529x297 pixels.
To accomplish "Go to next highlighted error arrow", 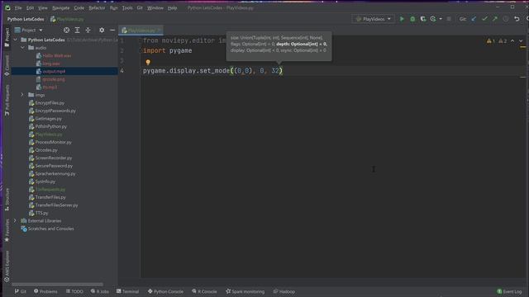I will pyautogui.click(x=521, y=40).
